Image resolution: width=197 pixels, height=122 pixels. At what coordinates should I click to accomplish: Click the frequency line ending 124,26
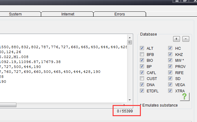coord(11,52)
